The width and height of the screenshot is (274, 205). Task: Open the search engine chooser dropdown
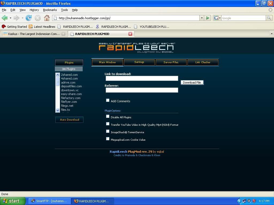pos(220,18)
